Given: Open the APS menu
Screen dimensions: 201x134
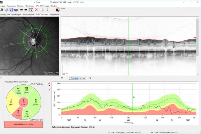Looking at the screenshot, I should point(37,6).
